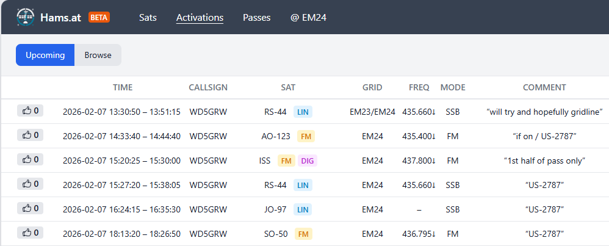Screen dimensions: 609x246
Task: Open the Hams.at satellite logo
Action: pos(26,18)
